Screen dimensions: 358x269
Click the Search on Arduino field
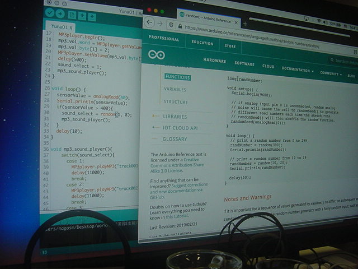[x=343, y=61]
